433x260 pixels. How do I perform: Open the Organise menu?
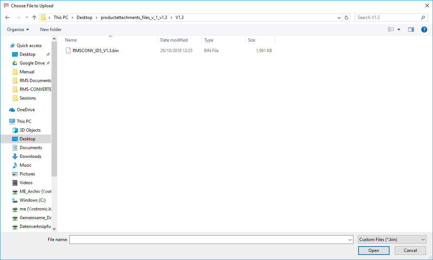tap(18, 30)
